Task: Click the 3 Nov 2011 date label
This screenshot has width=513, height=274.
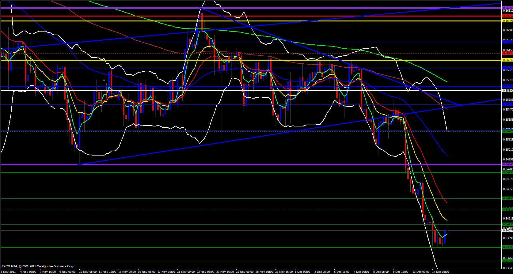Action: tap(8, 272)
